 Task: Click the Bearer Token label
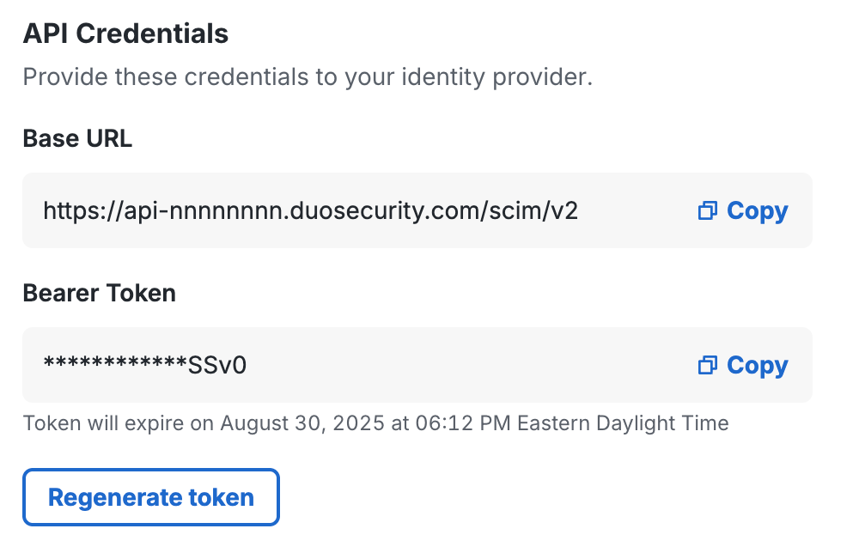pos(99,293)
